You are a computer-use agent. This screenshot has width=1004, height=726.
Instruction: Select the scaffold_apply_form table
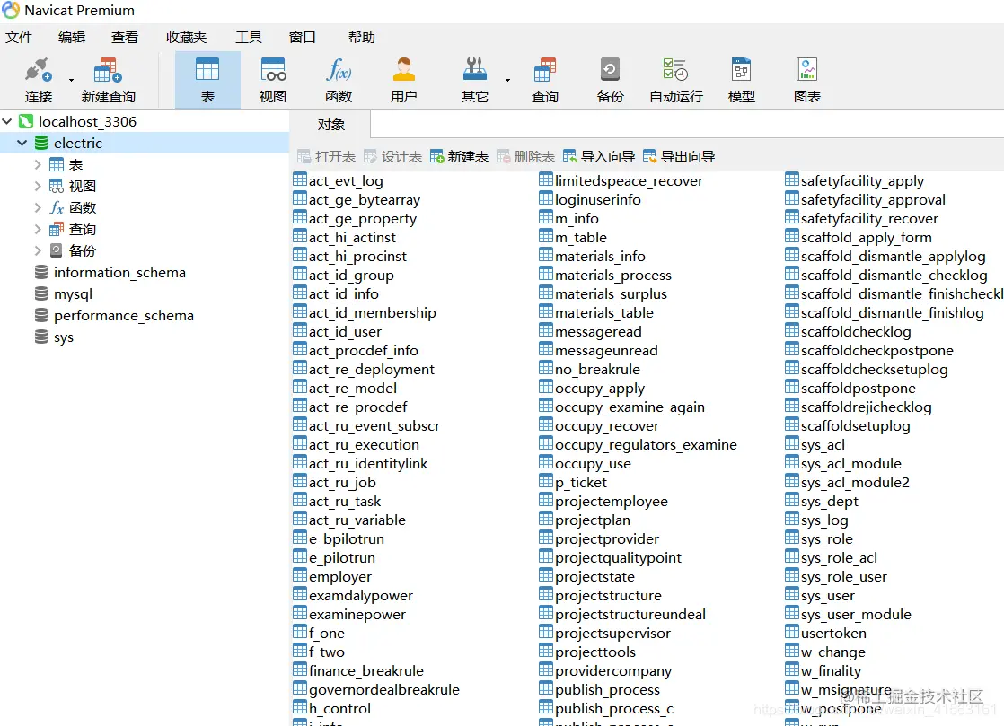point(859,237)
